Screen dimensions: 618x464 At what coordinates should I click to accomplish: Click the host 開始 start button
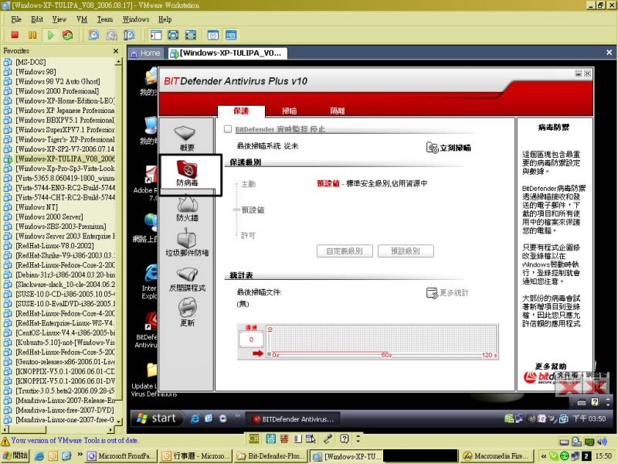15,455
